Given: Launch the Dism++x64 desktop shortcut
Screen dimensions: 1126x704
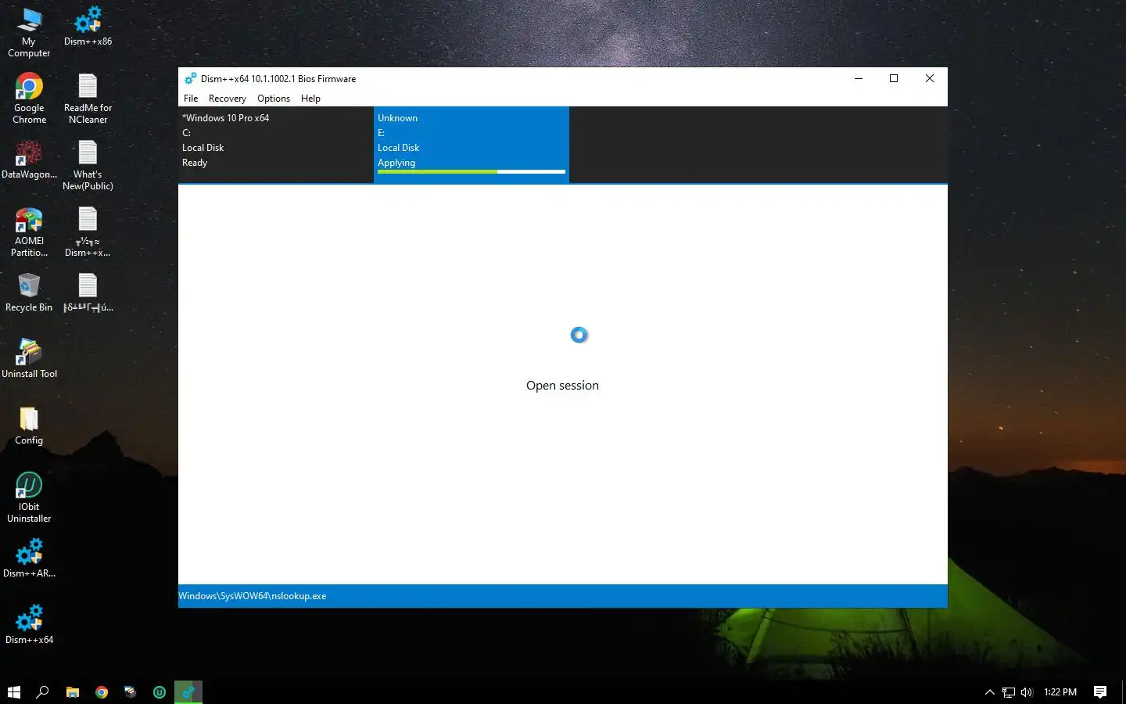Looking at the screenshot, I should pyautogui.click(x=29, y=625).
